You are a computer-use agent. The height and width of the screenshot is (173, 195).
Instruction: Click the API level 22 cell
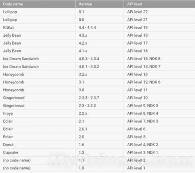coord(159,12)
